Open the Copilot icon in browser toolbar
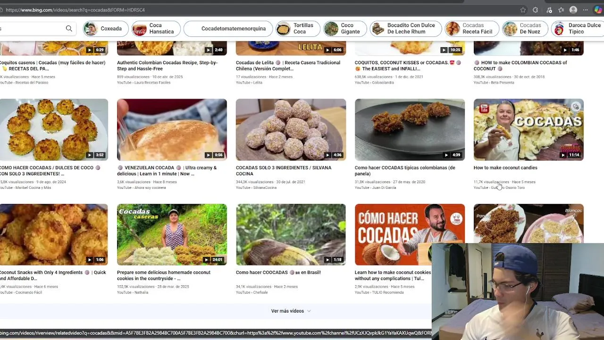 598,10
